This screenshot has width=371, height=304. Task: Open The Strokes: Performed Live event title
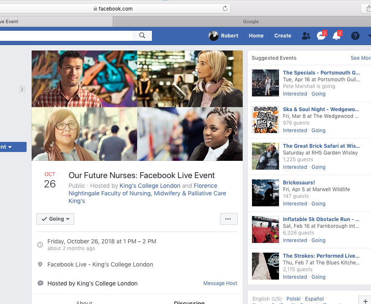point(321,256)
